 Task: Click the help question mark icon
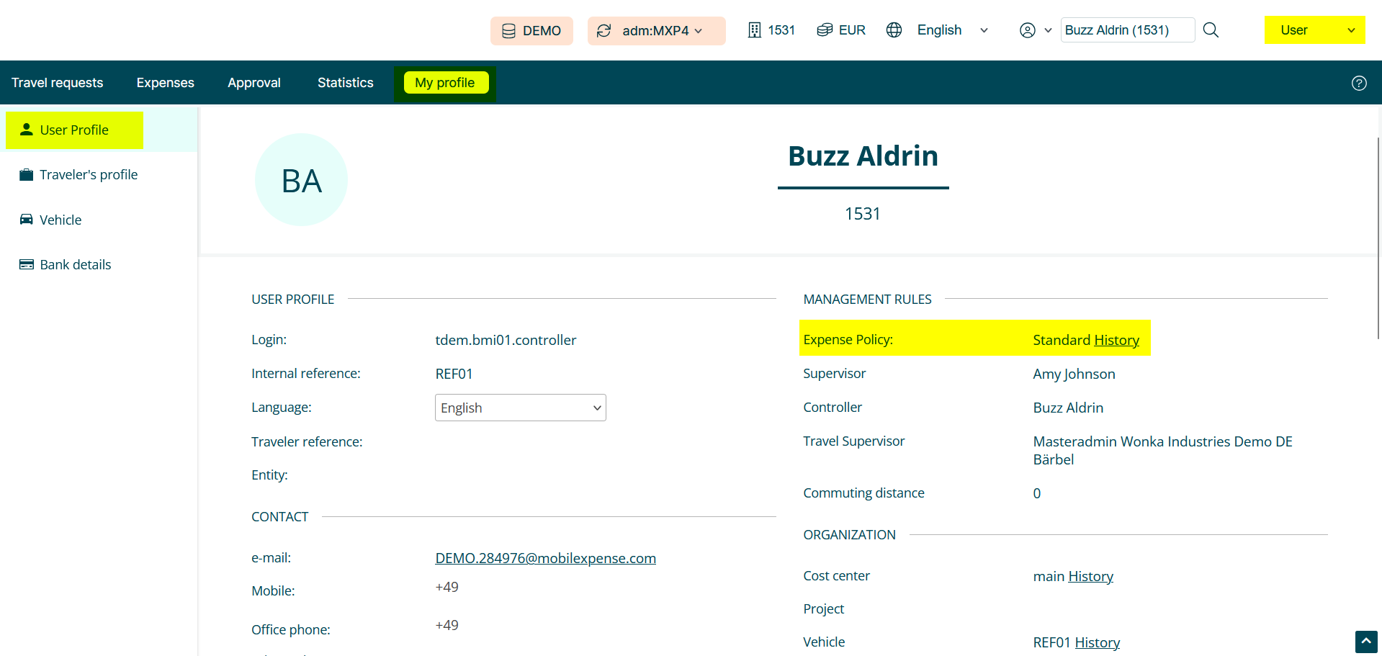click(x=1358, y=83)
